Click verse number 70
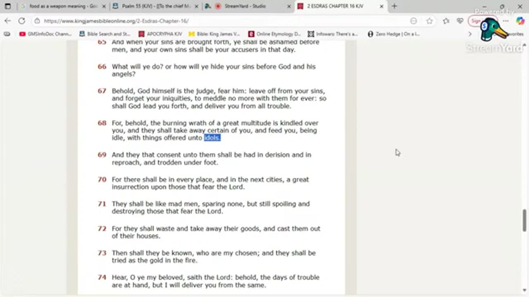529x297 pixels. coord(102,179)
